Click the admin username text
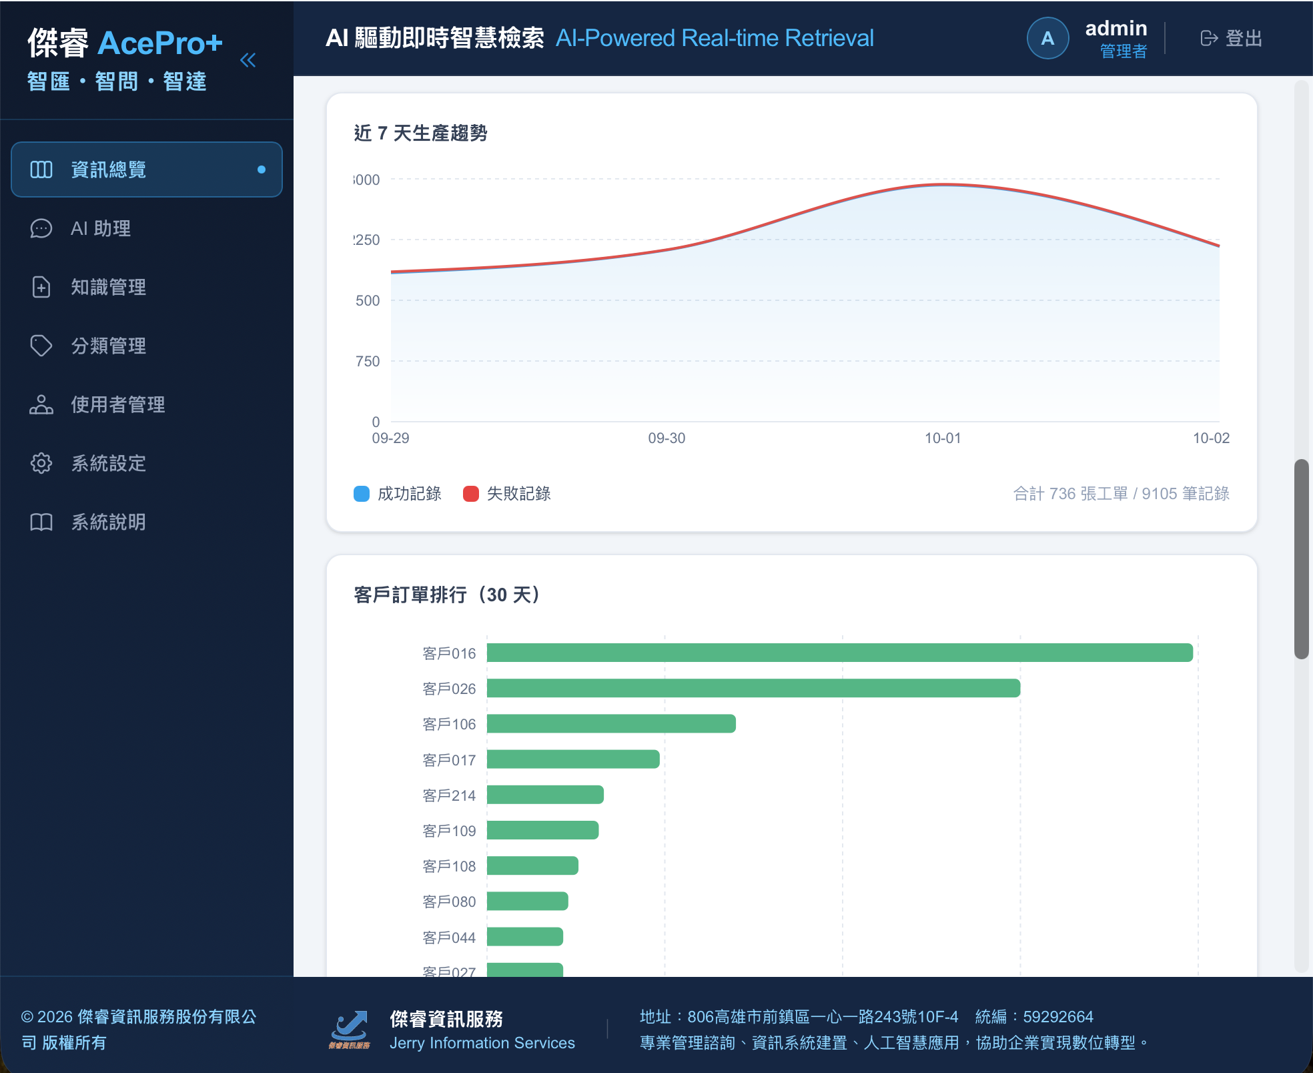 click(x=1116, y=28)
